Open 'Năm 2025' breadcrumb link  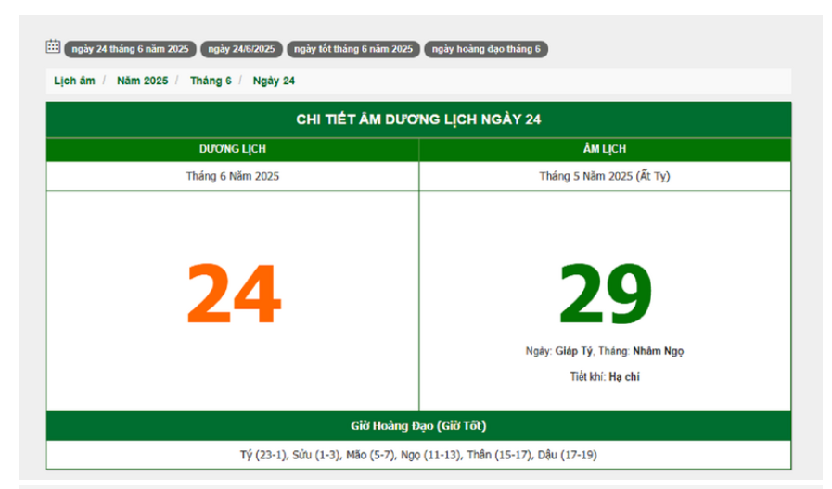[142, 81]
